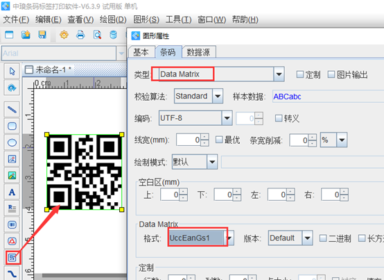Image resolution: width=384 pixels, height=280 pixels.
Task: Click the bottom-right handle of the barcode
Action: point(122,209)
